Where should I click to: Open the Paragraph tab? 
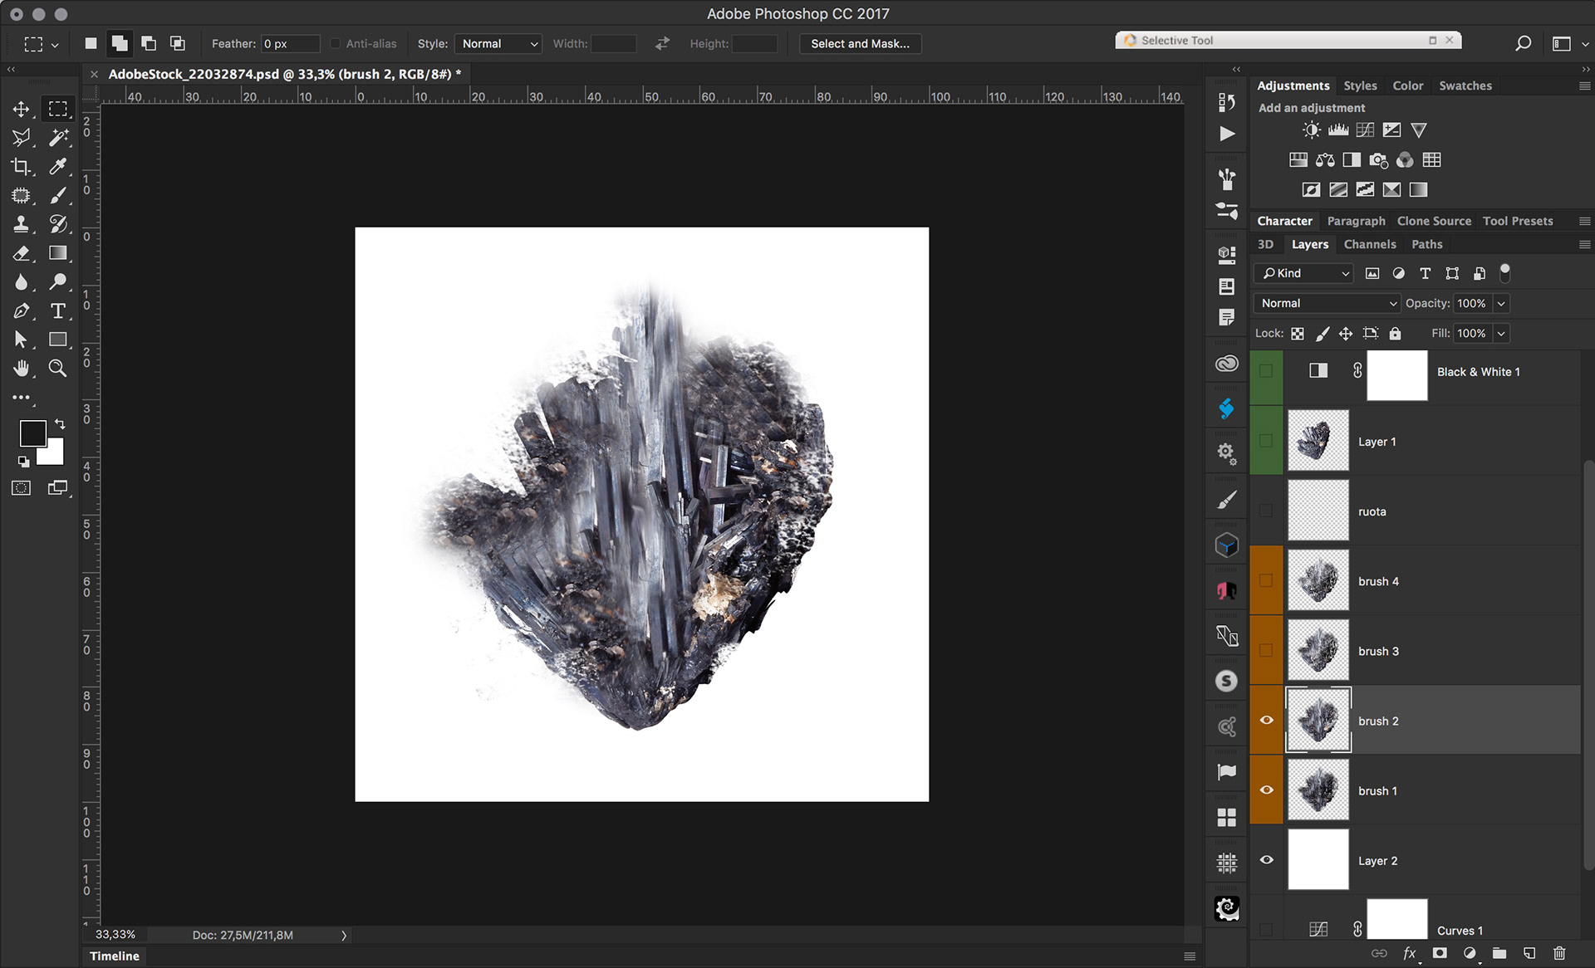1356,221
